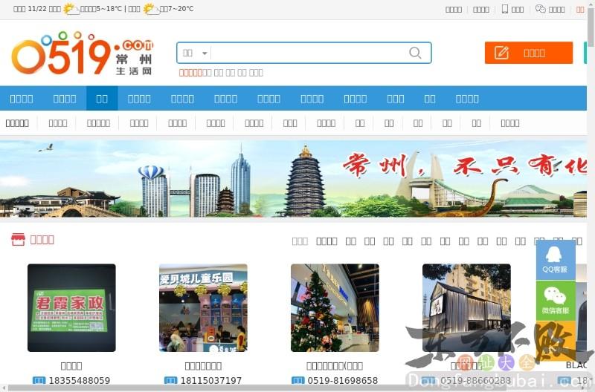Click the orange button with pencil icon
This screenshot has height=392, width=595.
tap(529, 53)
